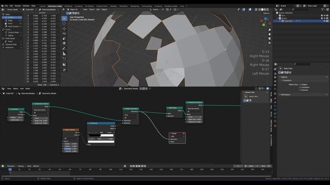Select the Scale tool in viewport toolbar
Viewport: 330px width, 185px height.
(64, 39)
